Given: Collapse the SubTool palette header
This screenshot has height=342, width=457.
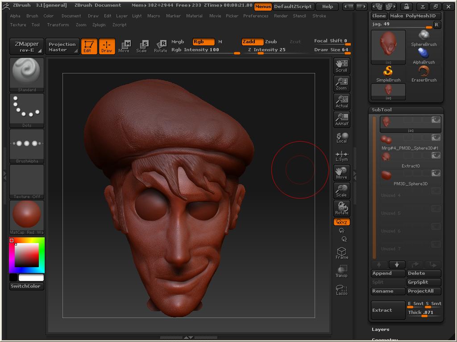Looking at the screenshot, I should pos(382,110).
